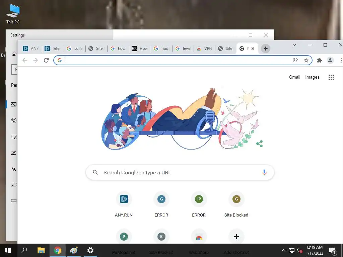This screenshot has width=343, height=257.
Task: Click the network tray icon
Action: point(292,250)
